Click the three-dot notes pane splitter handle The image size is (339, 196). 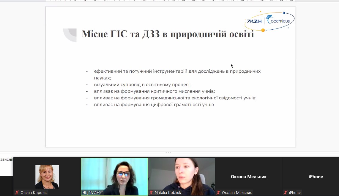pyautogui.click(x=168, y=153)
